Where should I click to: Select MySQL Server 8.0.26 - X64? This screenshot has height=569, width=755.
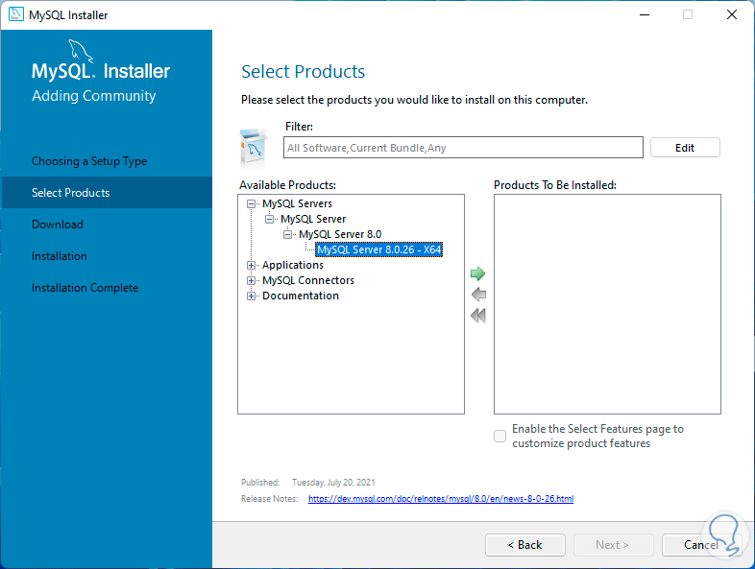tap(379, 249)
